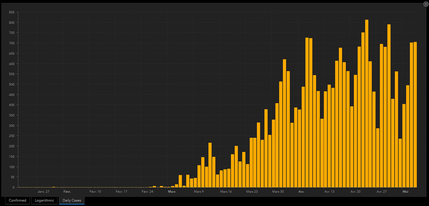Select the 'Mars 16' x-axis label
The height and width of the screenshot is (206, 429).
point(226,192)
